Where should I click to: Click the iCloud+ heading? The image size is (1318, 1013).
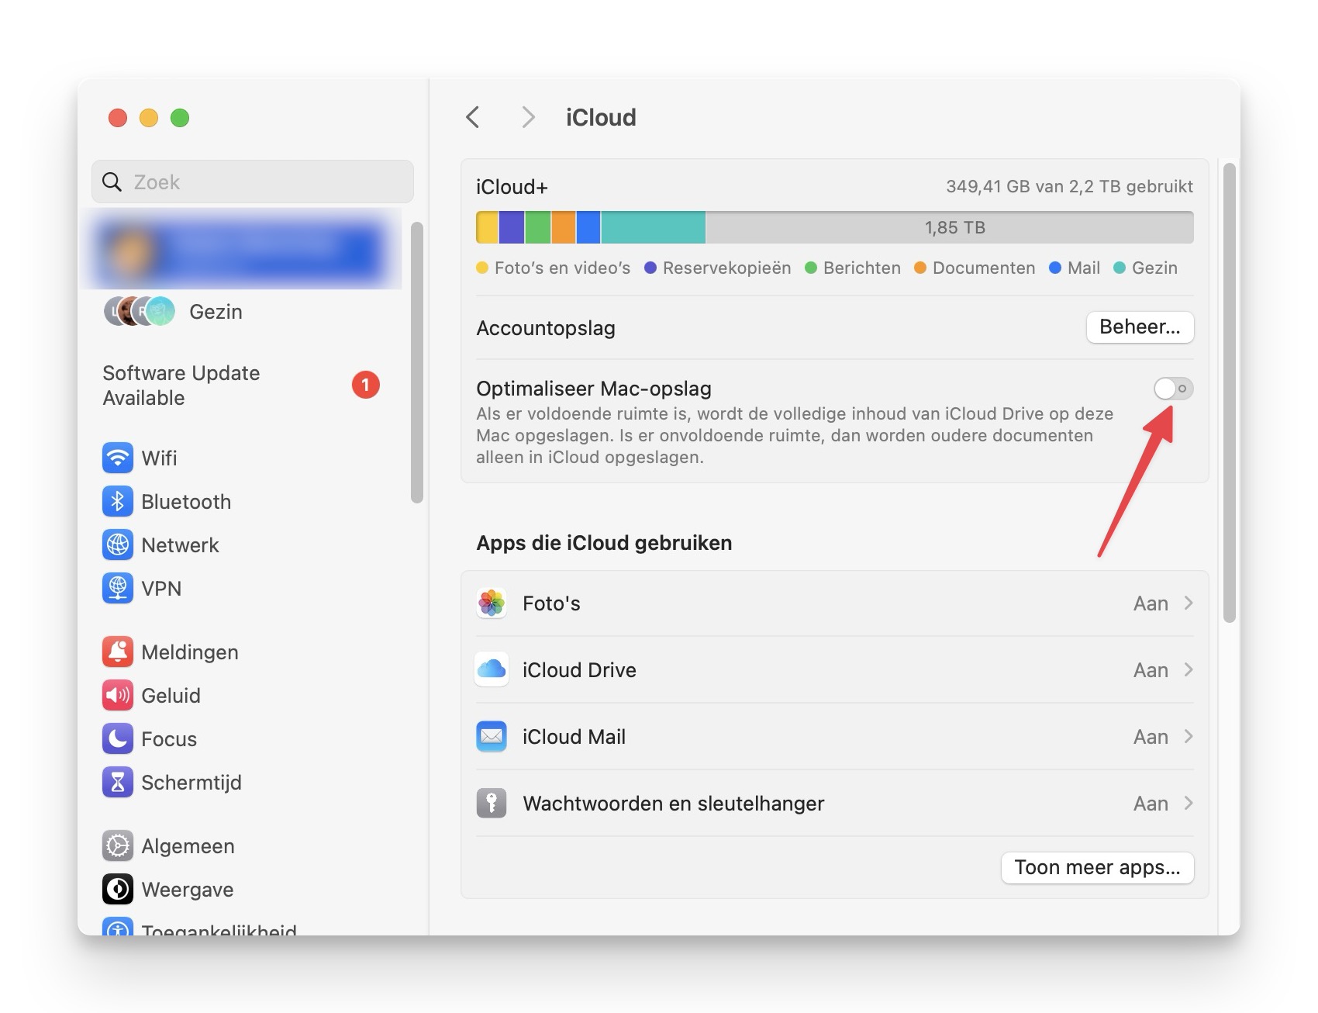tap(512, 187)
